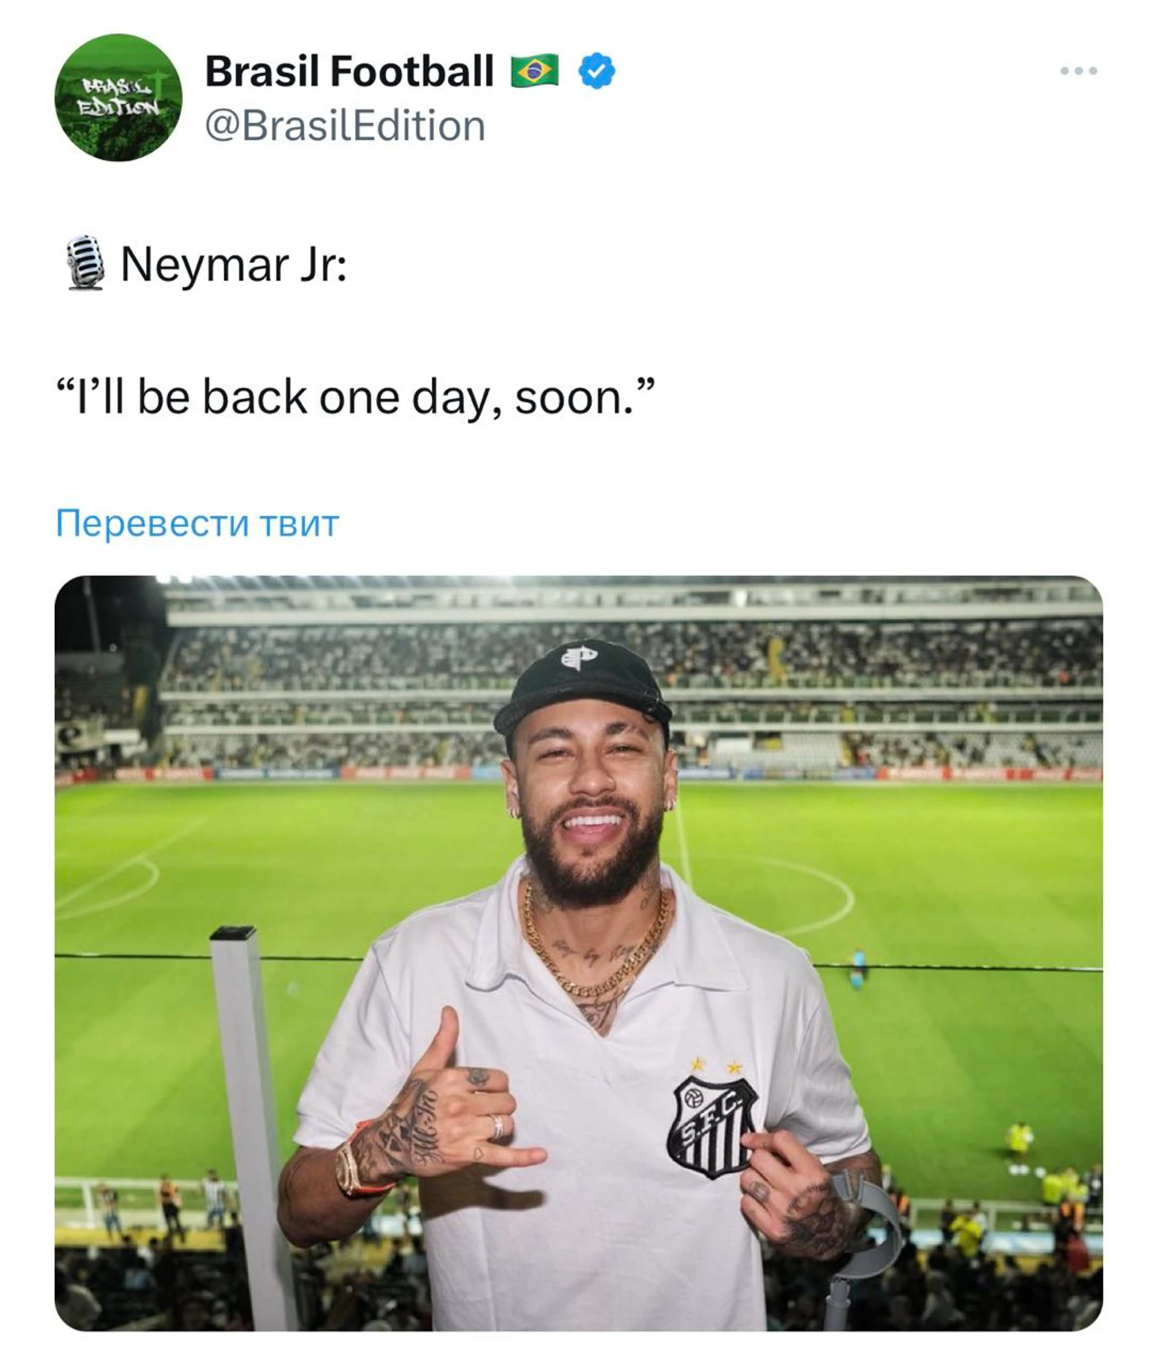Click the microphone emoji before Neymar Jr

click(85, 263)
